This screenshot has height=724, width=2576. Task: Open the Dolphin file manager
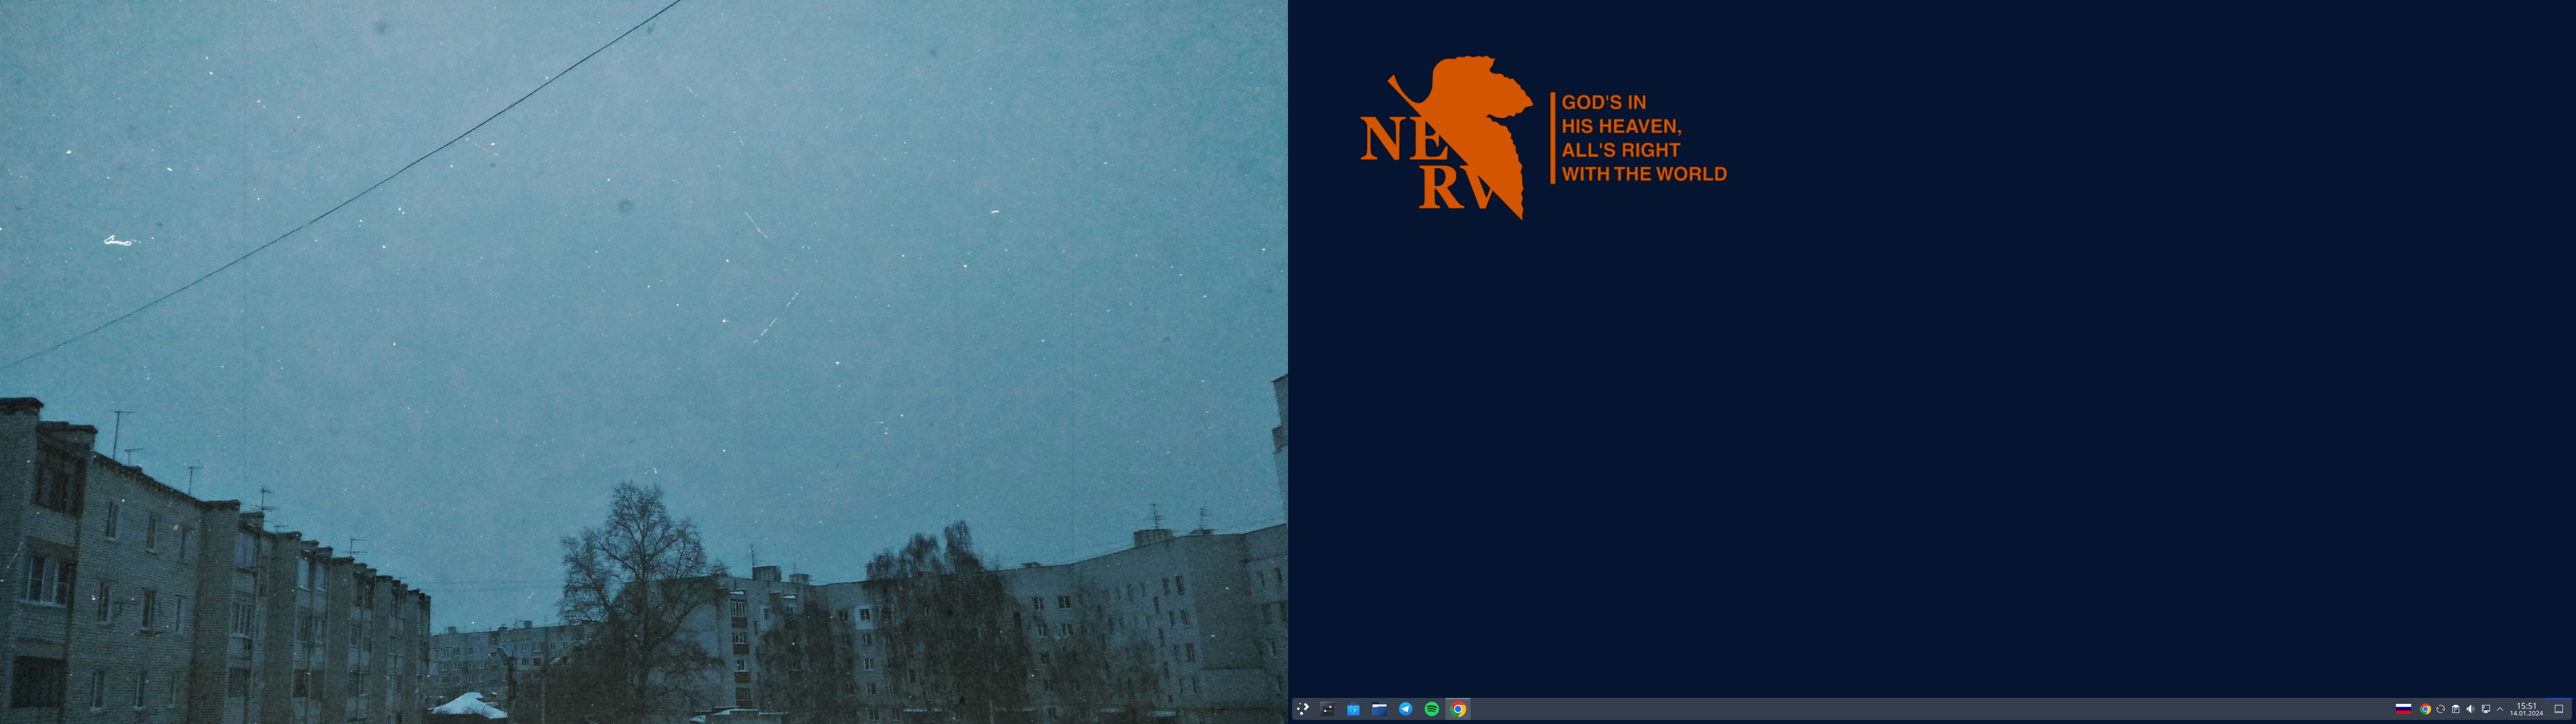click(1380, 709)
